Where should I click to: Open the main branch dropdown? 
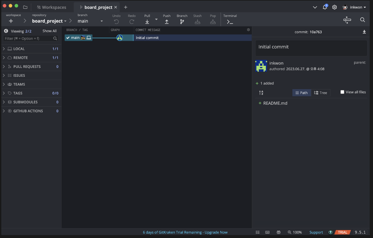tap(90, 21)
